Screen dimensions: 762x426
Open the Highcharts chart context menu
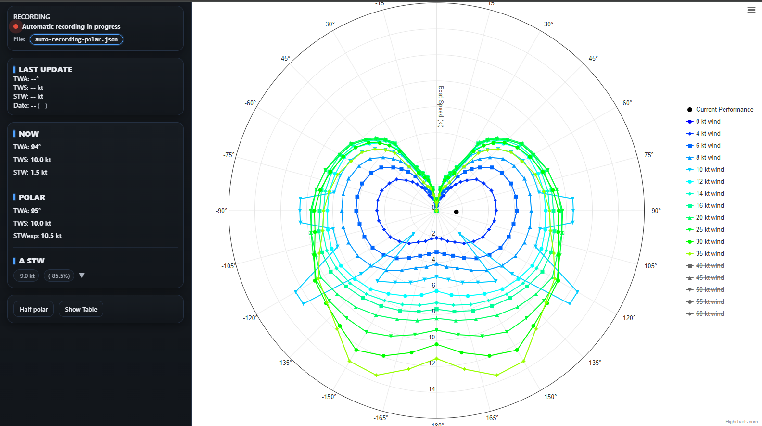751,10
